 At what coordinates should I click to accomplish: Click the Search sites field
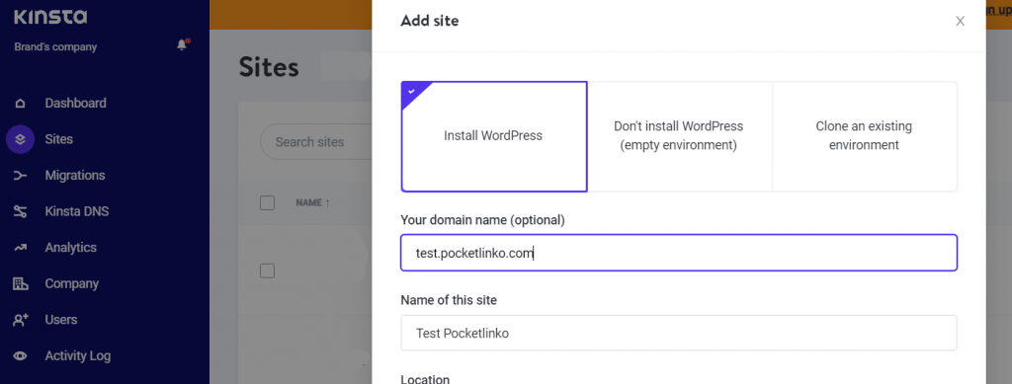point(316,142)
